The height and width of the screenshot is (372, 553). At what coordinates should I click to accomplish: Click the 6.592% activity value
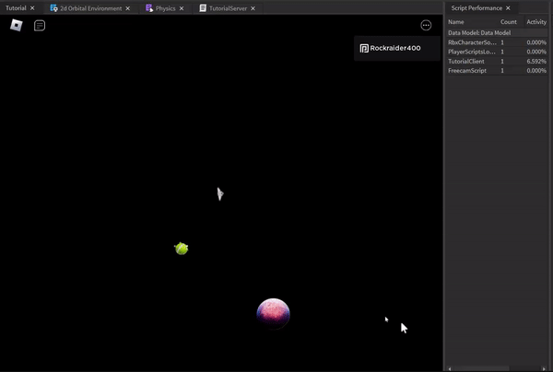(x=536, y=62)
